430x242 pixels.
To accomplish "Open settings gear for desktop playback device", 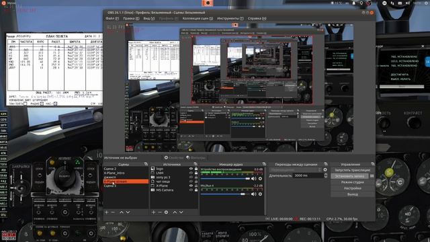I will tap(260, 179).
